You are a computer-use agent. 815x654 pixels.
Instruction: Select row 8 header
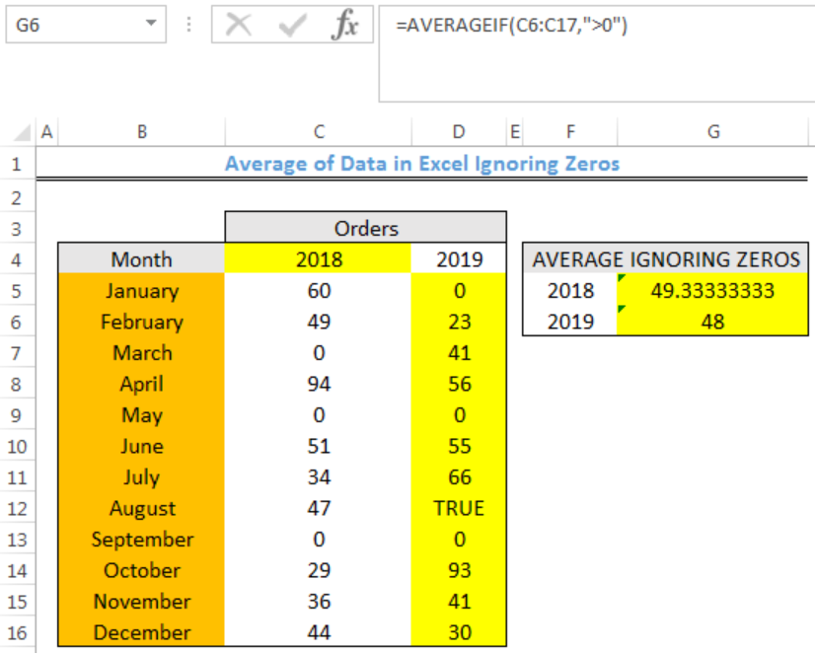[x=17, y=385]
